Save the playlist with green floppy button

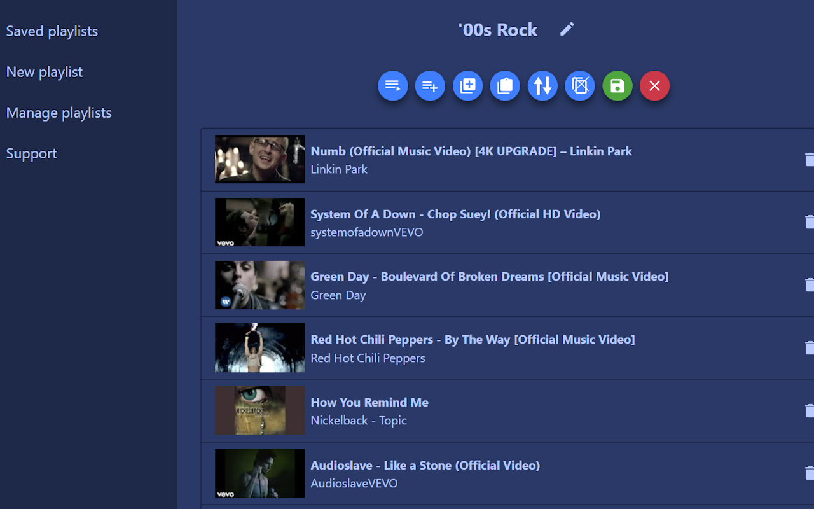coord(617,86)
